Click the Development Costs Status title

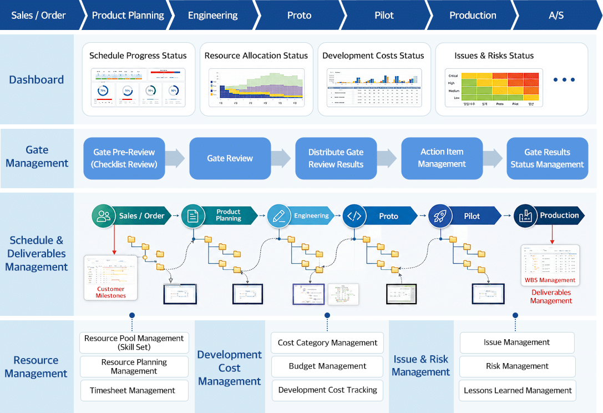[x=373, y=56]
